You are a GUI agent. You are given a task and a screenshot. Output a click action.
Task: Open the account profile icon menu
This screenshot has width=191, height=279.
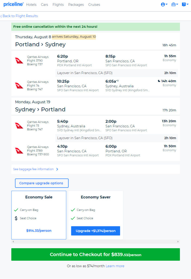[x=164, y=4]
